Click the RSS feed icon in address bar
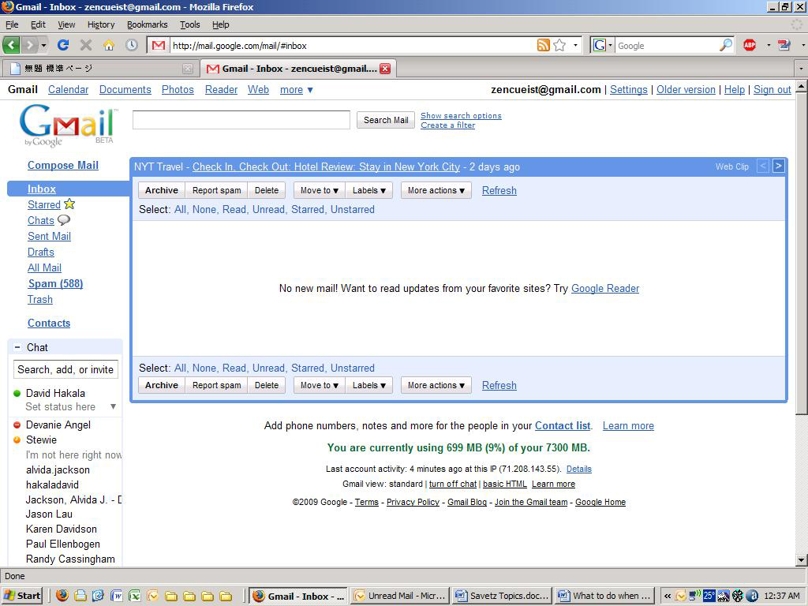The image size is (808, 606). [x=543, y=45]
